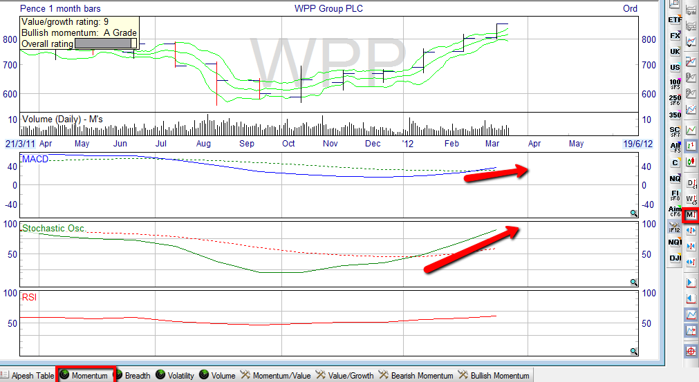Screen dimensions: 699x382
Task: Open the SC SF7 list button
Action: click(675, 131)
